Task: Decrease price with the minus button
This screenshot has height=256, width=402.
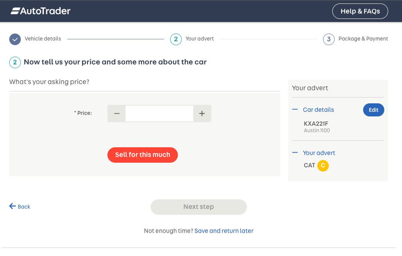Action: pyautogui.click(x=117, y=114)
